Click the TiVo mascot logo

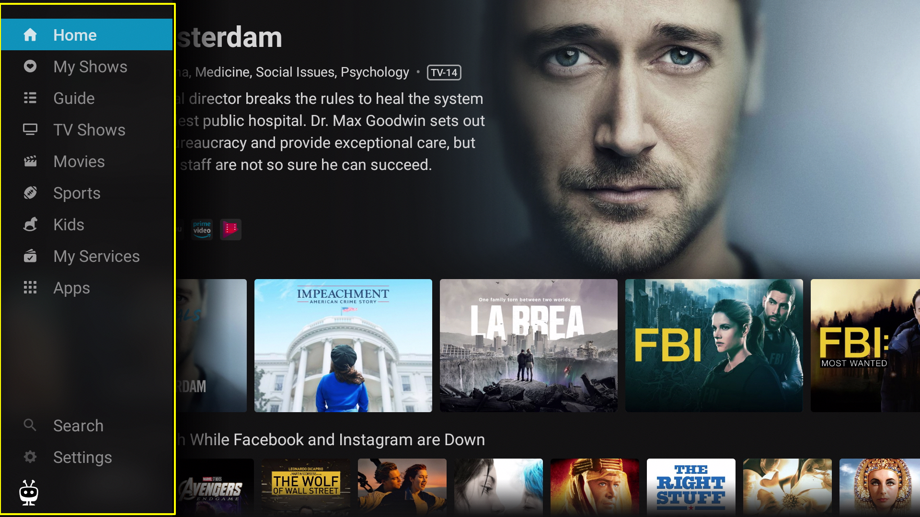click(x=29, y=493)
